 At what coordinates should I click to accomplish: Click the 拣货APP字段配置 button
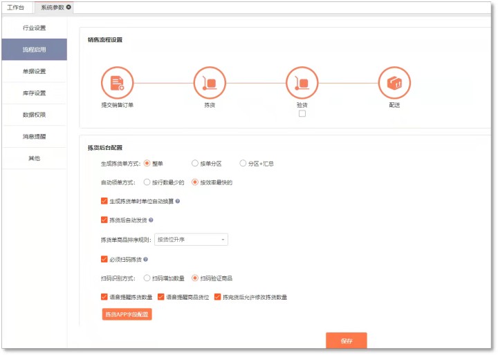(127, 314)
